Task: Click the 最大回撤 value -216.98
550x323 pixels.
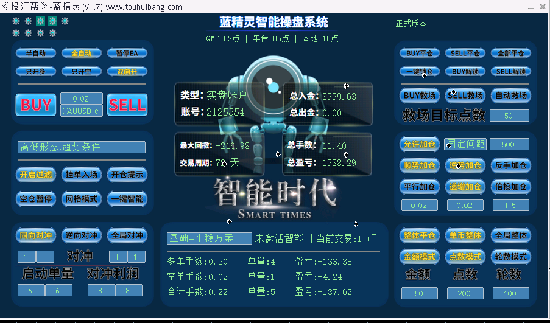Action: 233,146
